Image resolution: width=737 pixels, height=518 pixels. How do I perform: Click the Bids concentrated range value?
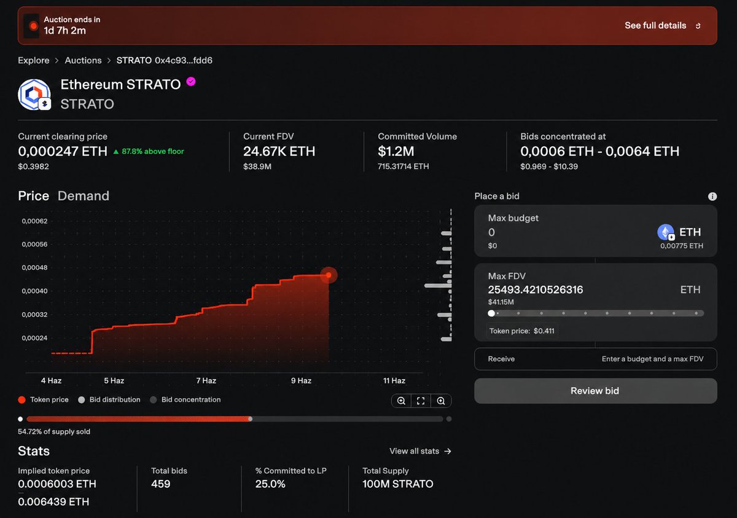coord(600,151)
